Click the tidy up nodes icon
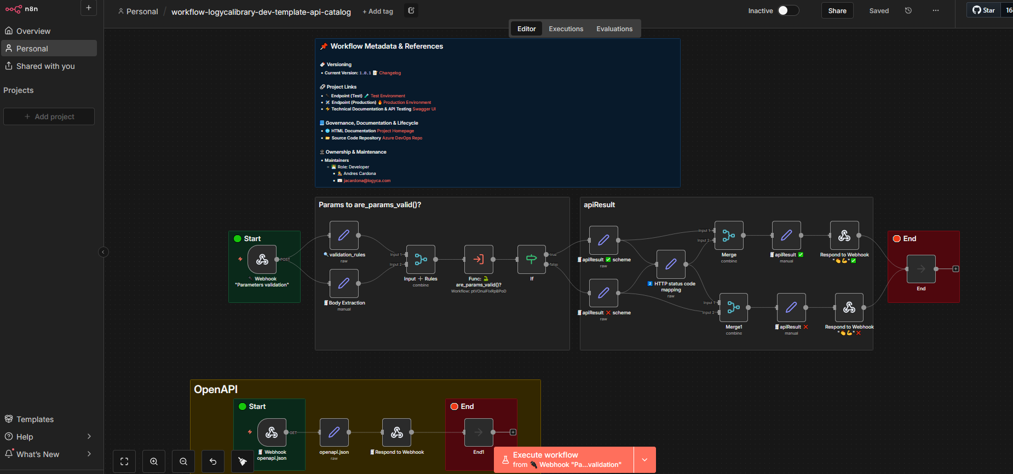Viewport: 1013px width, 474px height. pyautogui.click(x=243, y=461)
